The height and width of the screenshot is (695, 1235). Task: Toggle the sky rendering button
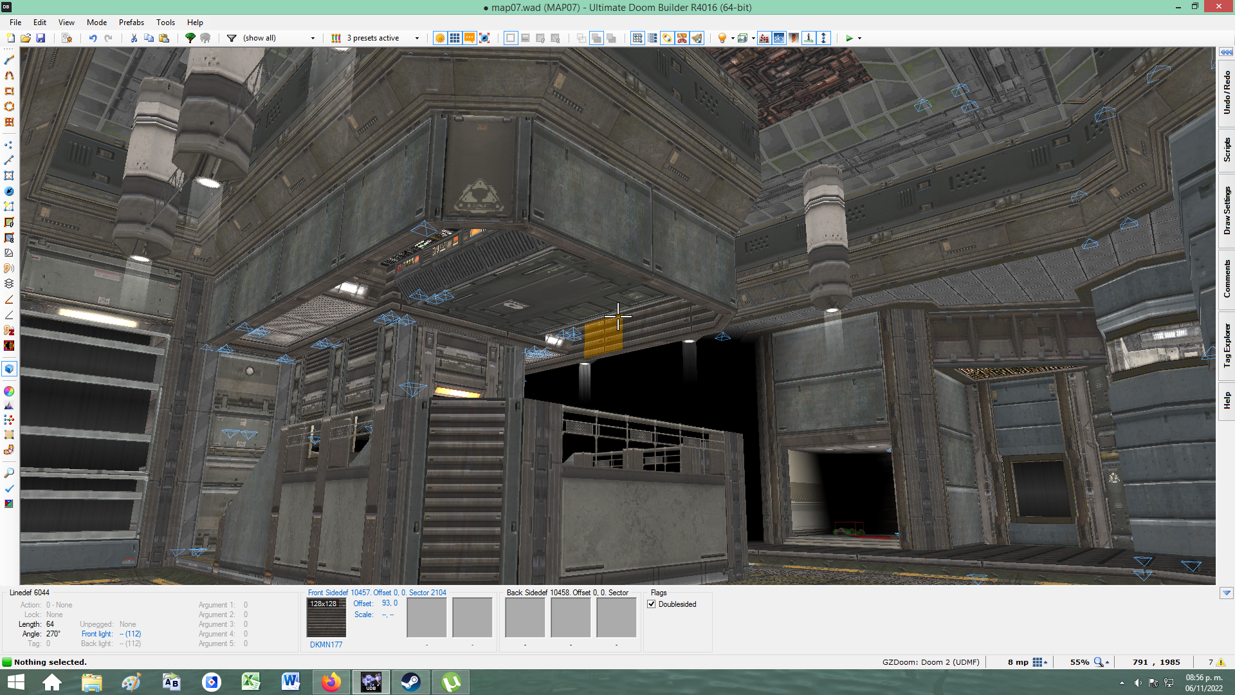point(779,38)
